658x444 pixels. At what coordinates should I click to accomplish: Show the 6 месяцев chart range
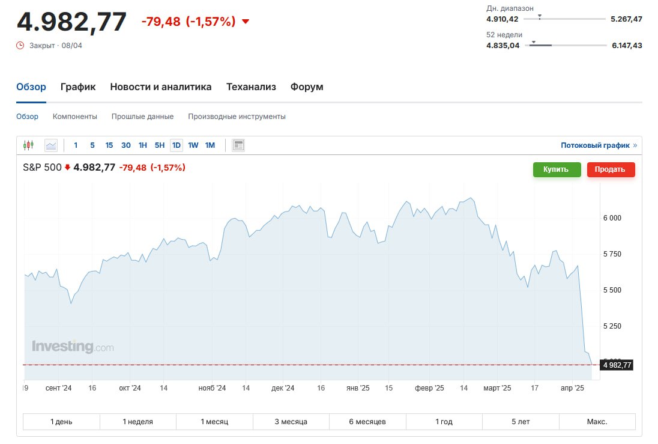[x=367, y=422]
